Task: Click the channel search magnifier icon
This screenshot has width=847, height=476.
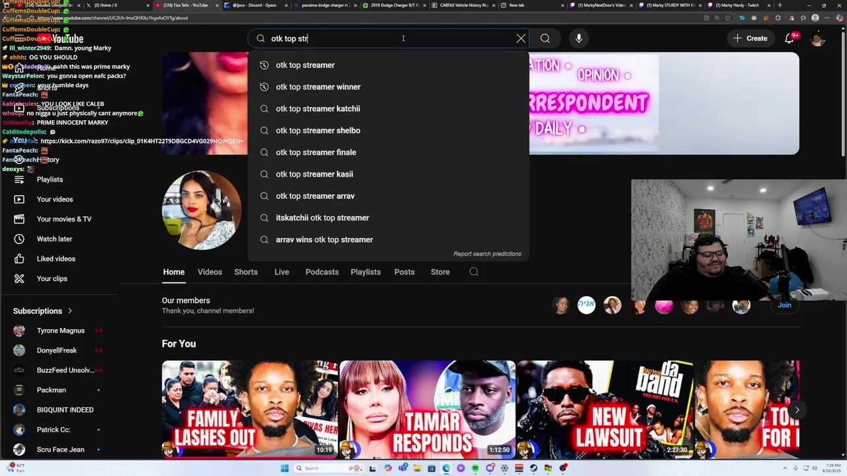Action: tap(474, 272)
